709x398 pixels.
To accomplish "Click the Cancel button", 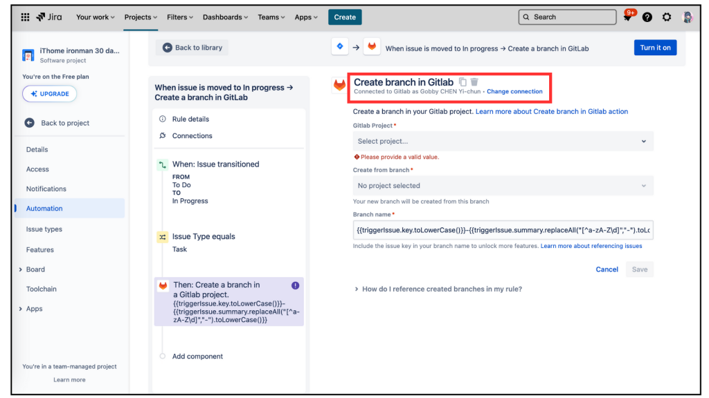I will [x=607, y=269].
